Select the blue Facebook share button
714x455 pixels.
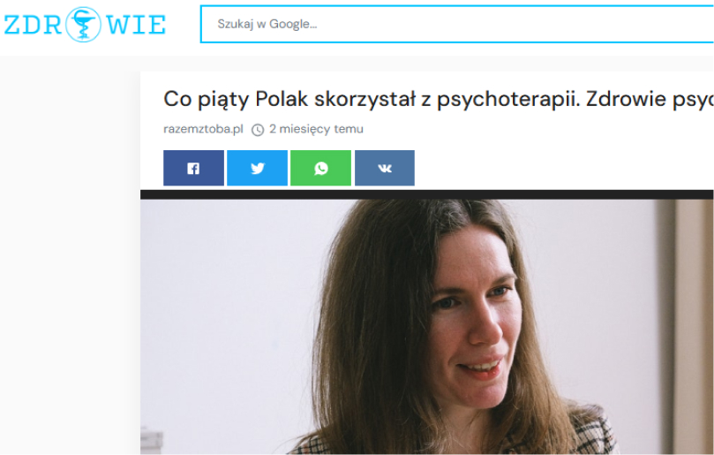tap(193, 168)
